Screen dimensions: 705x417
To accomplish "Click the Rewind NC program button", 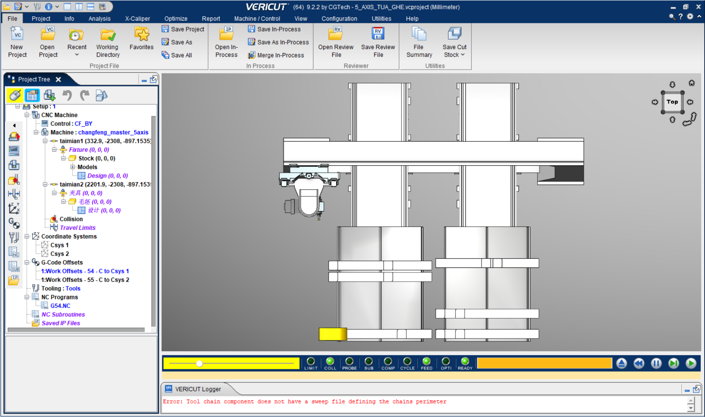I will [x=639, y=363].
